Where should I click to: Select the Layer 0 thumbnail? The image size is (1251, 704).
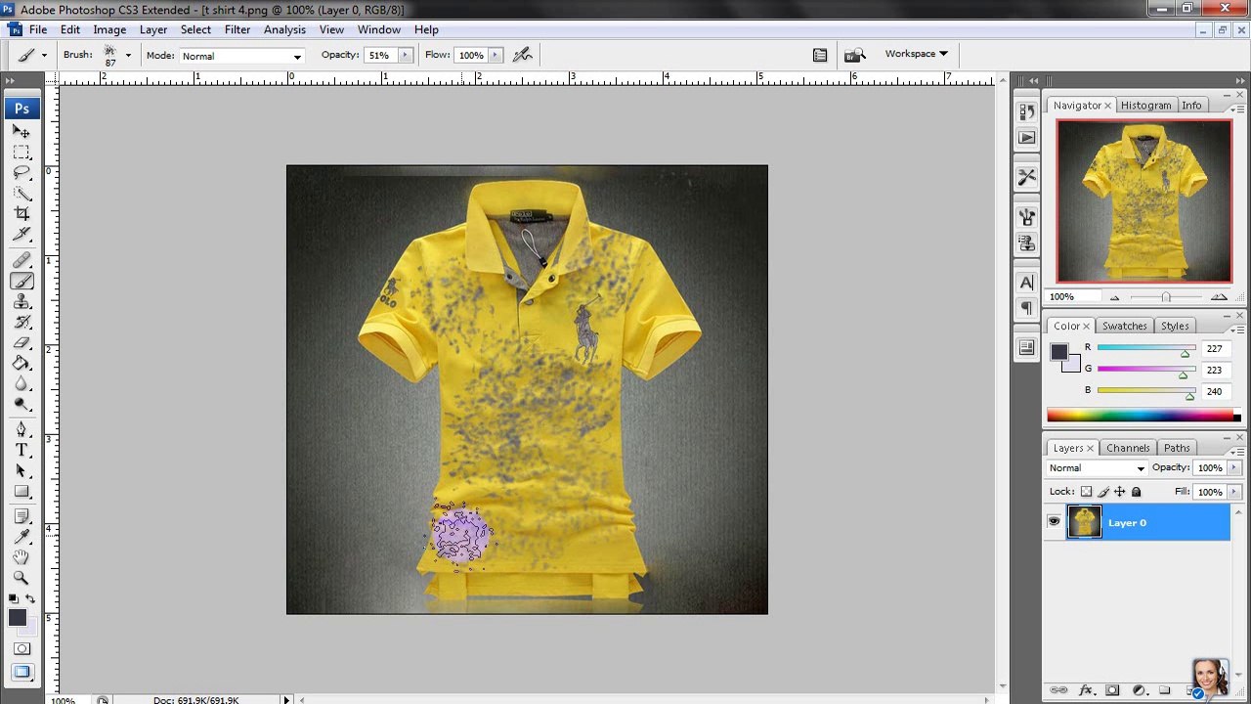(1084, 522)
